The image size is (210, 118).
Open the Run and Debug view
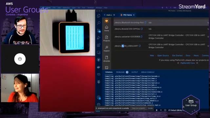[99, 38]
